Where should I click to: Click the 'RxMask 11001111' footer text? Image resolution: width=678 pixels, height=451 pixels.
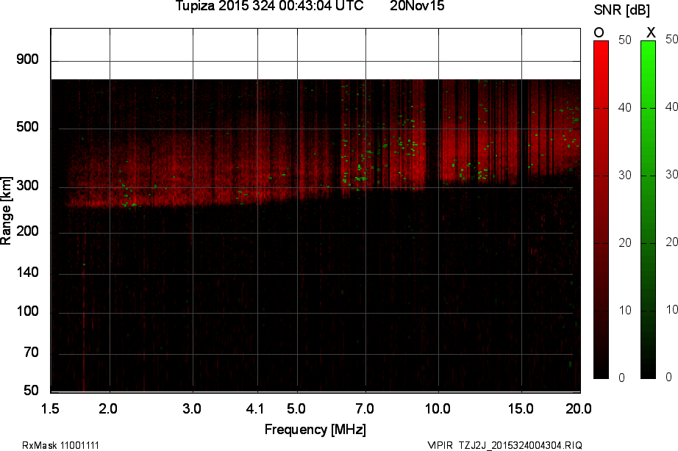point(61,445)
